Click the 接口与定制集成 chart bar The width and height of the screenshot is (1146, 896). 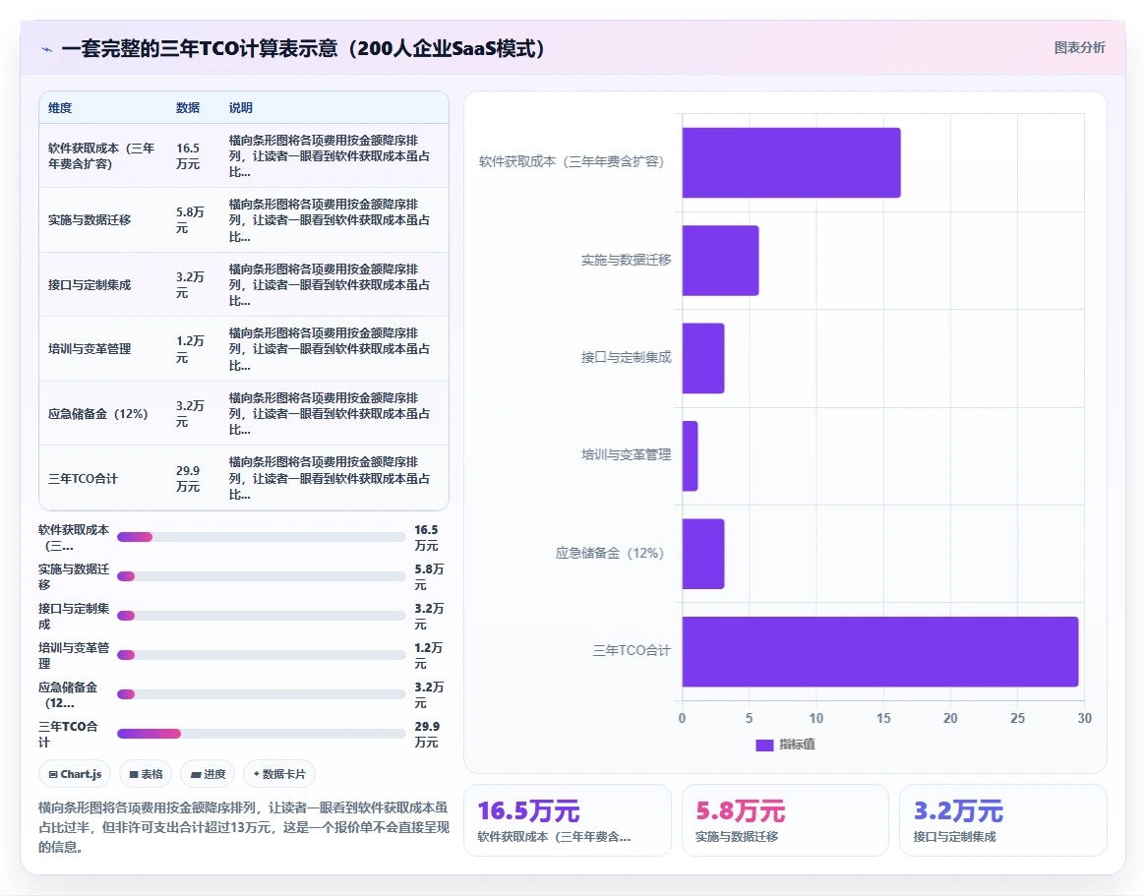[x=703, y=358]
